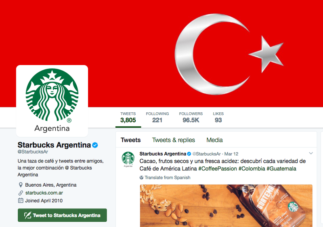Click the #CoffeePassion hashtag

point(218,169)
